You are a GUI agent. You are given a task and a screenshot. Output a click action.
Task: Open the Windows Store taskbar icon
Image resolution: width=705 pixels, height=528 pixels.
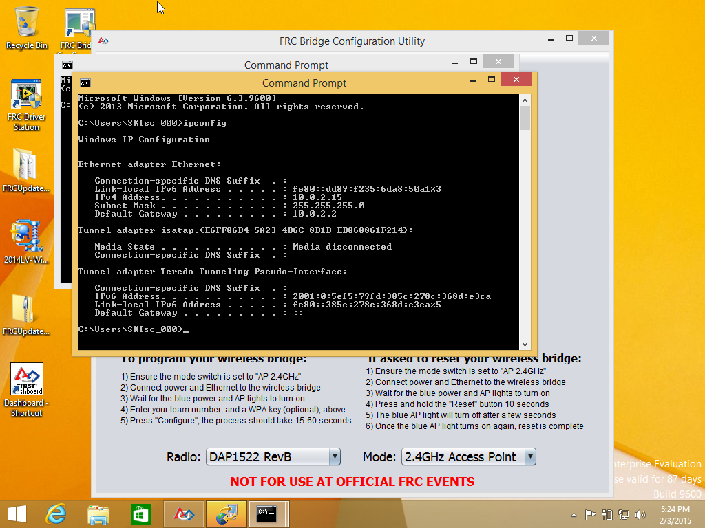(x=140, y=514)
